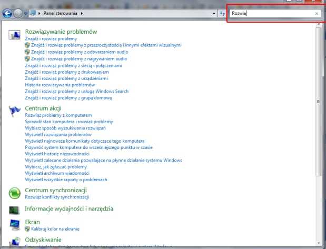Expand the address bar history dropdown arrow
This screenshot has width=326, height=249.
click(214, 13)
